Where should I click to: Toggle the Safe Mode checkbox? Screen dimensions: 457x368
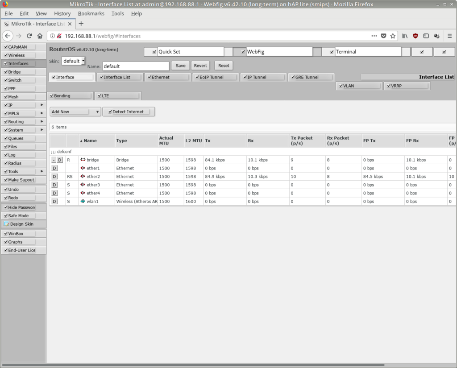6,215
